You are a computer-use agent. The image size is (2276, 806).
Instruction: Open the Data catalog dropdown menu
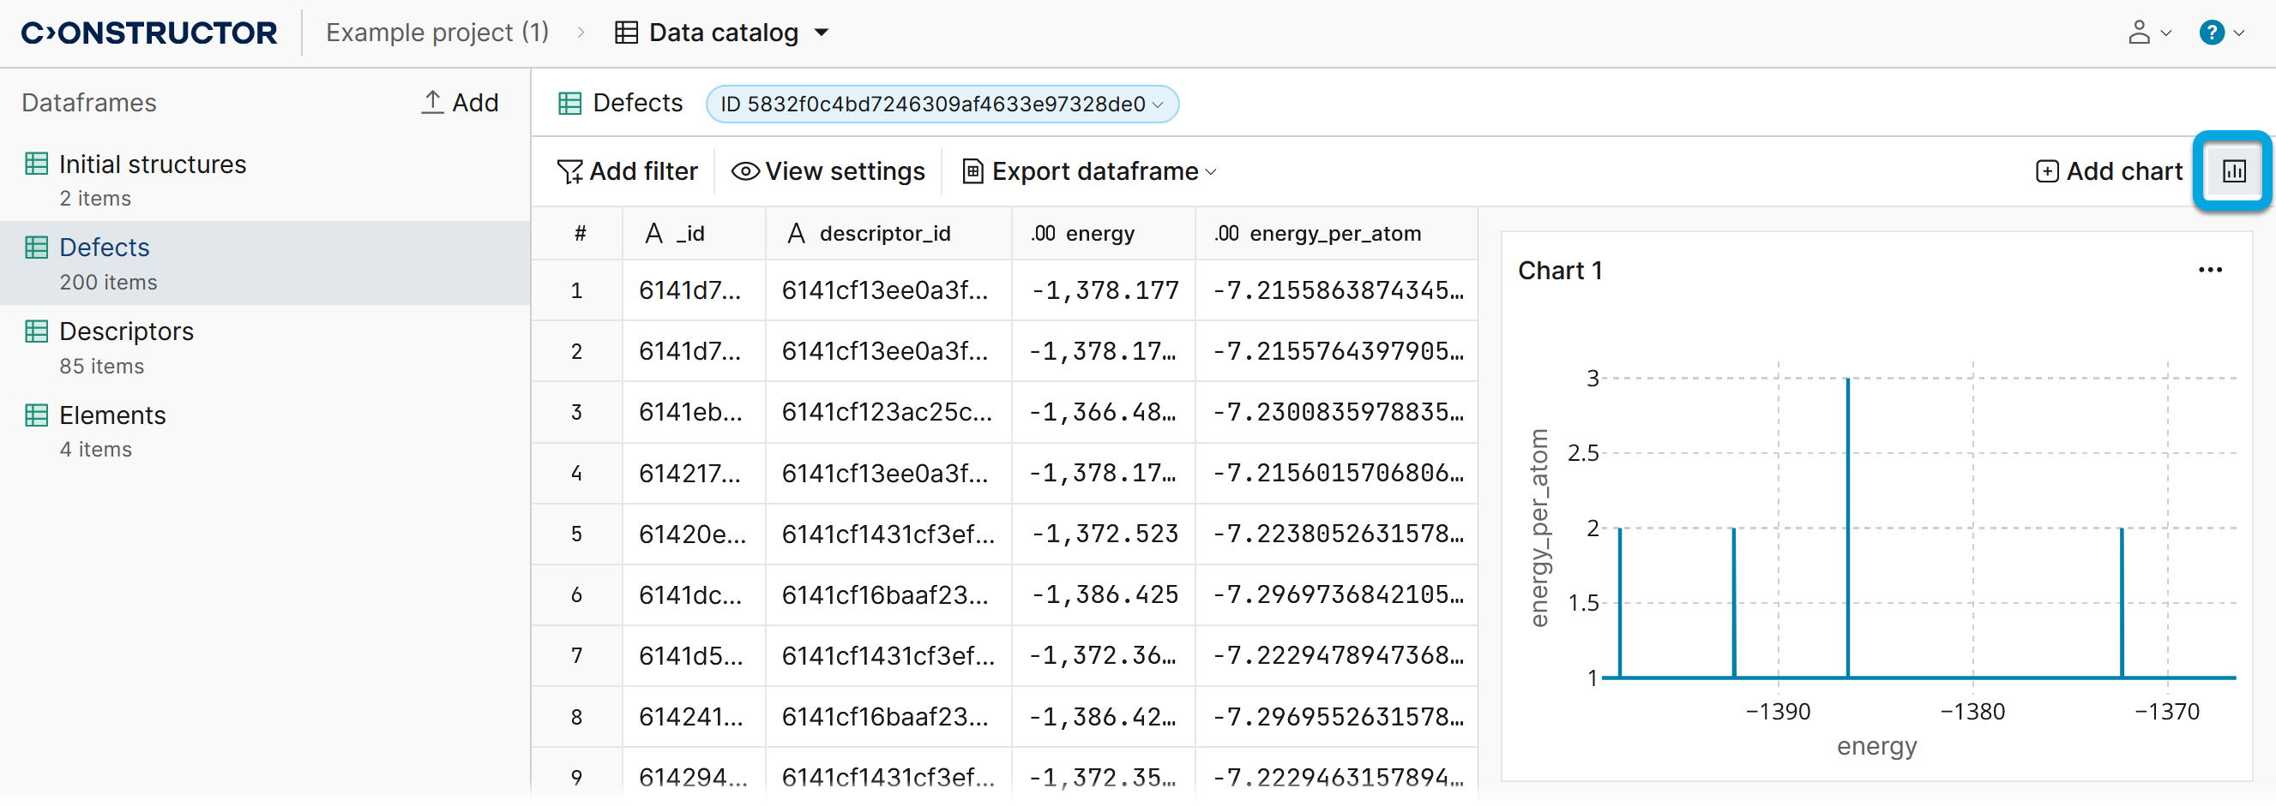tap(722, 33)
